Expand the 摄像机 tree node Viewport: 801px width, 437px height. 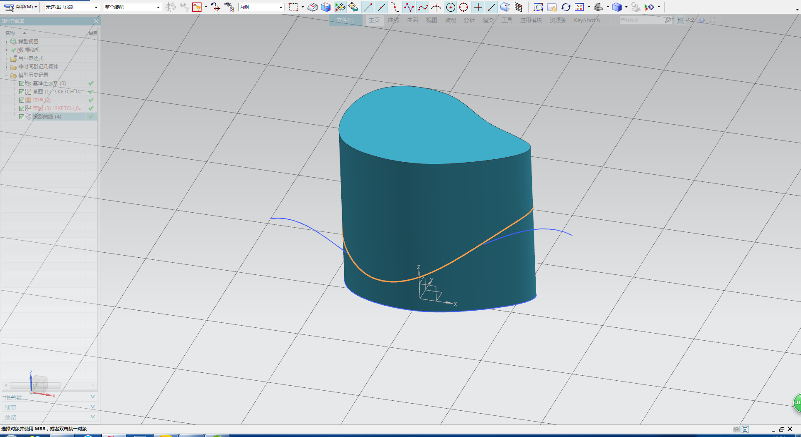[x=6, y=50]
